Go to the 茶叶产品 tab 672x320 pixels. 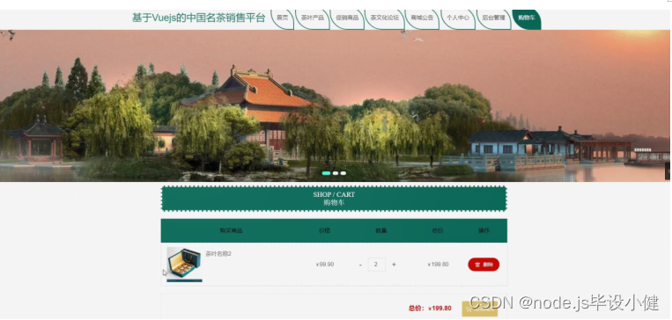313,18
